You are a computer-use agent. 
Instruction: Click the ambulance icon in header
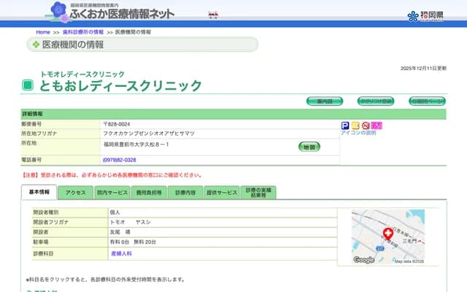(x=213, y=15)
